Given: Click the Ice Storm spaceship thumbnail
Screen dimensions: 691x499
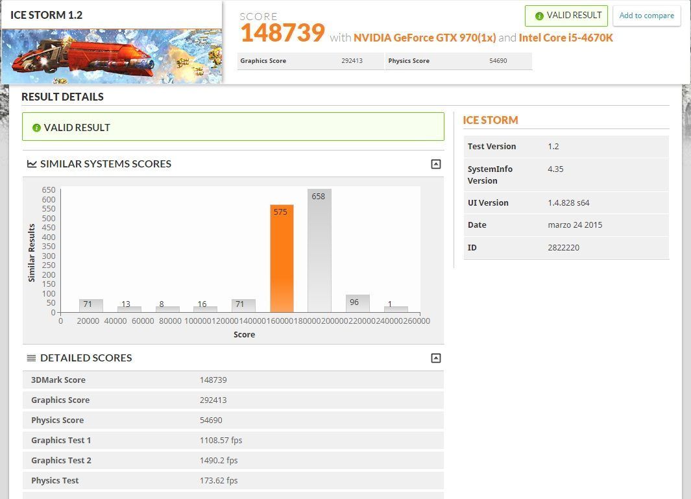Looking at the screenshot, I should [112, 56].
